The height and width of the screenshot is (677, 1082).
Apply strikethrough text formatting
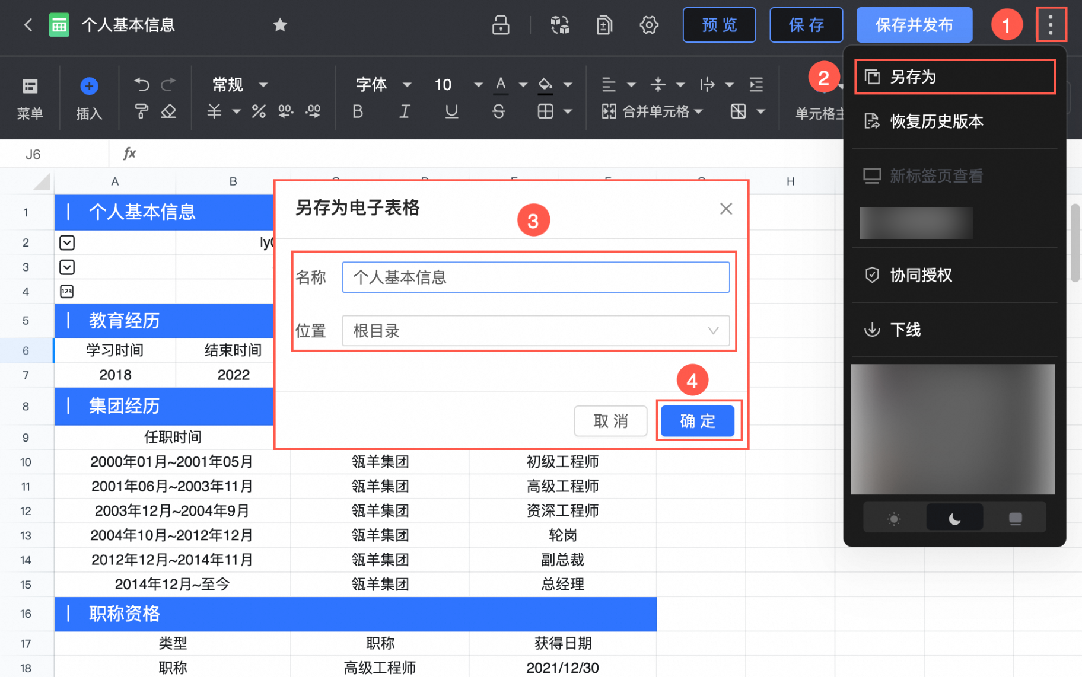498,111
